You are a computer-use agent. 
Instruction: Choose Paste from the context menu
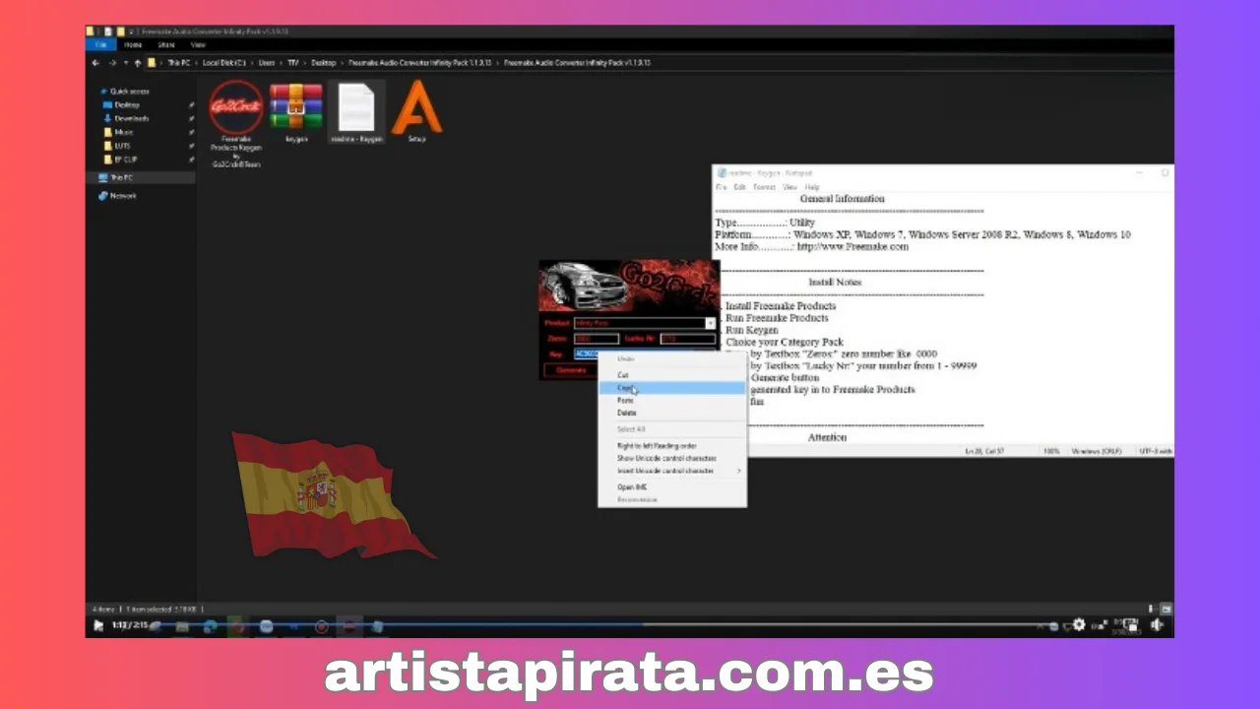click(625, 401)
